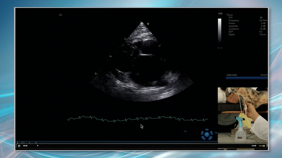Click the 9.0 MHz frequency value
Viewport: 282px width, 158px height.
(x=263, y=21)
